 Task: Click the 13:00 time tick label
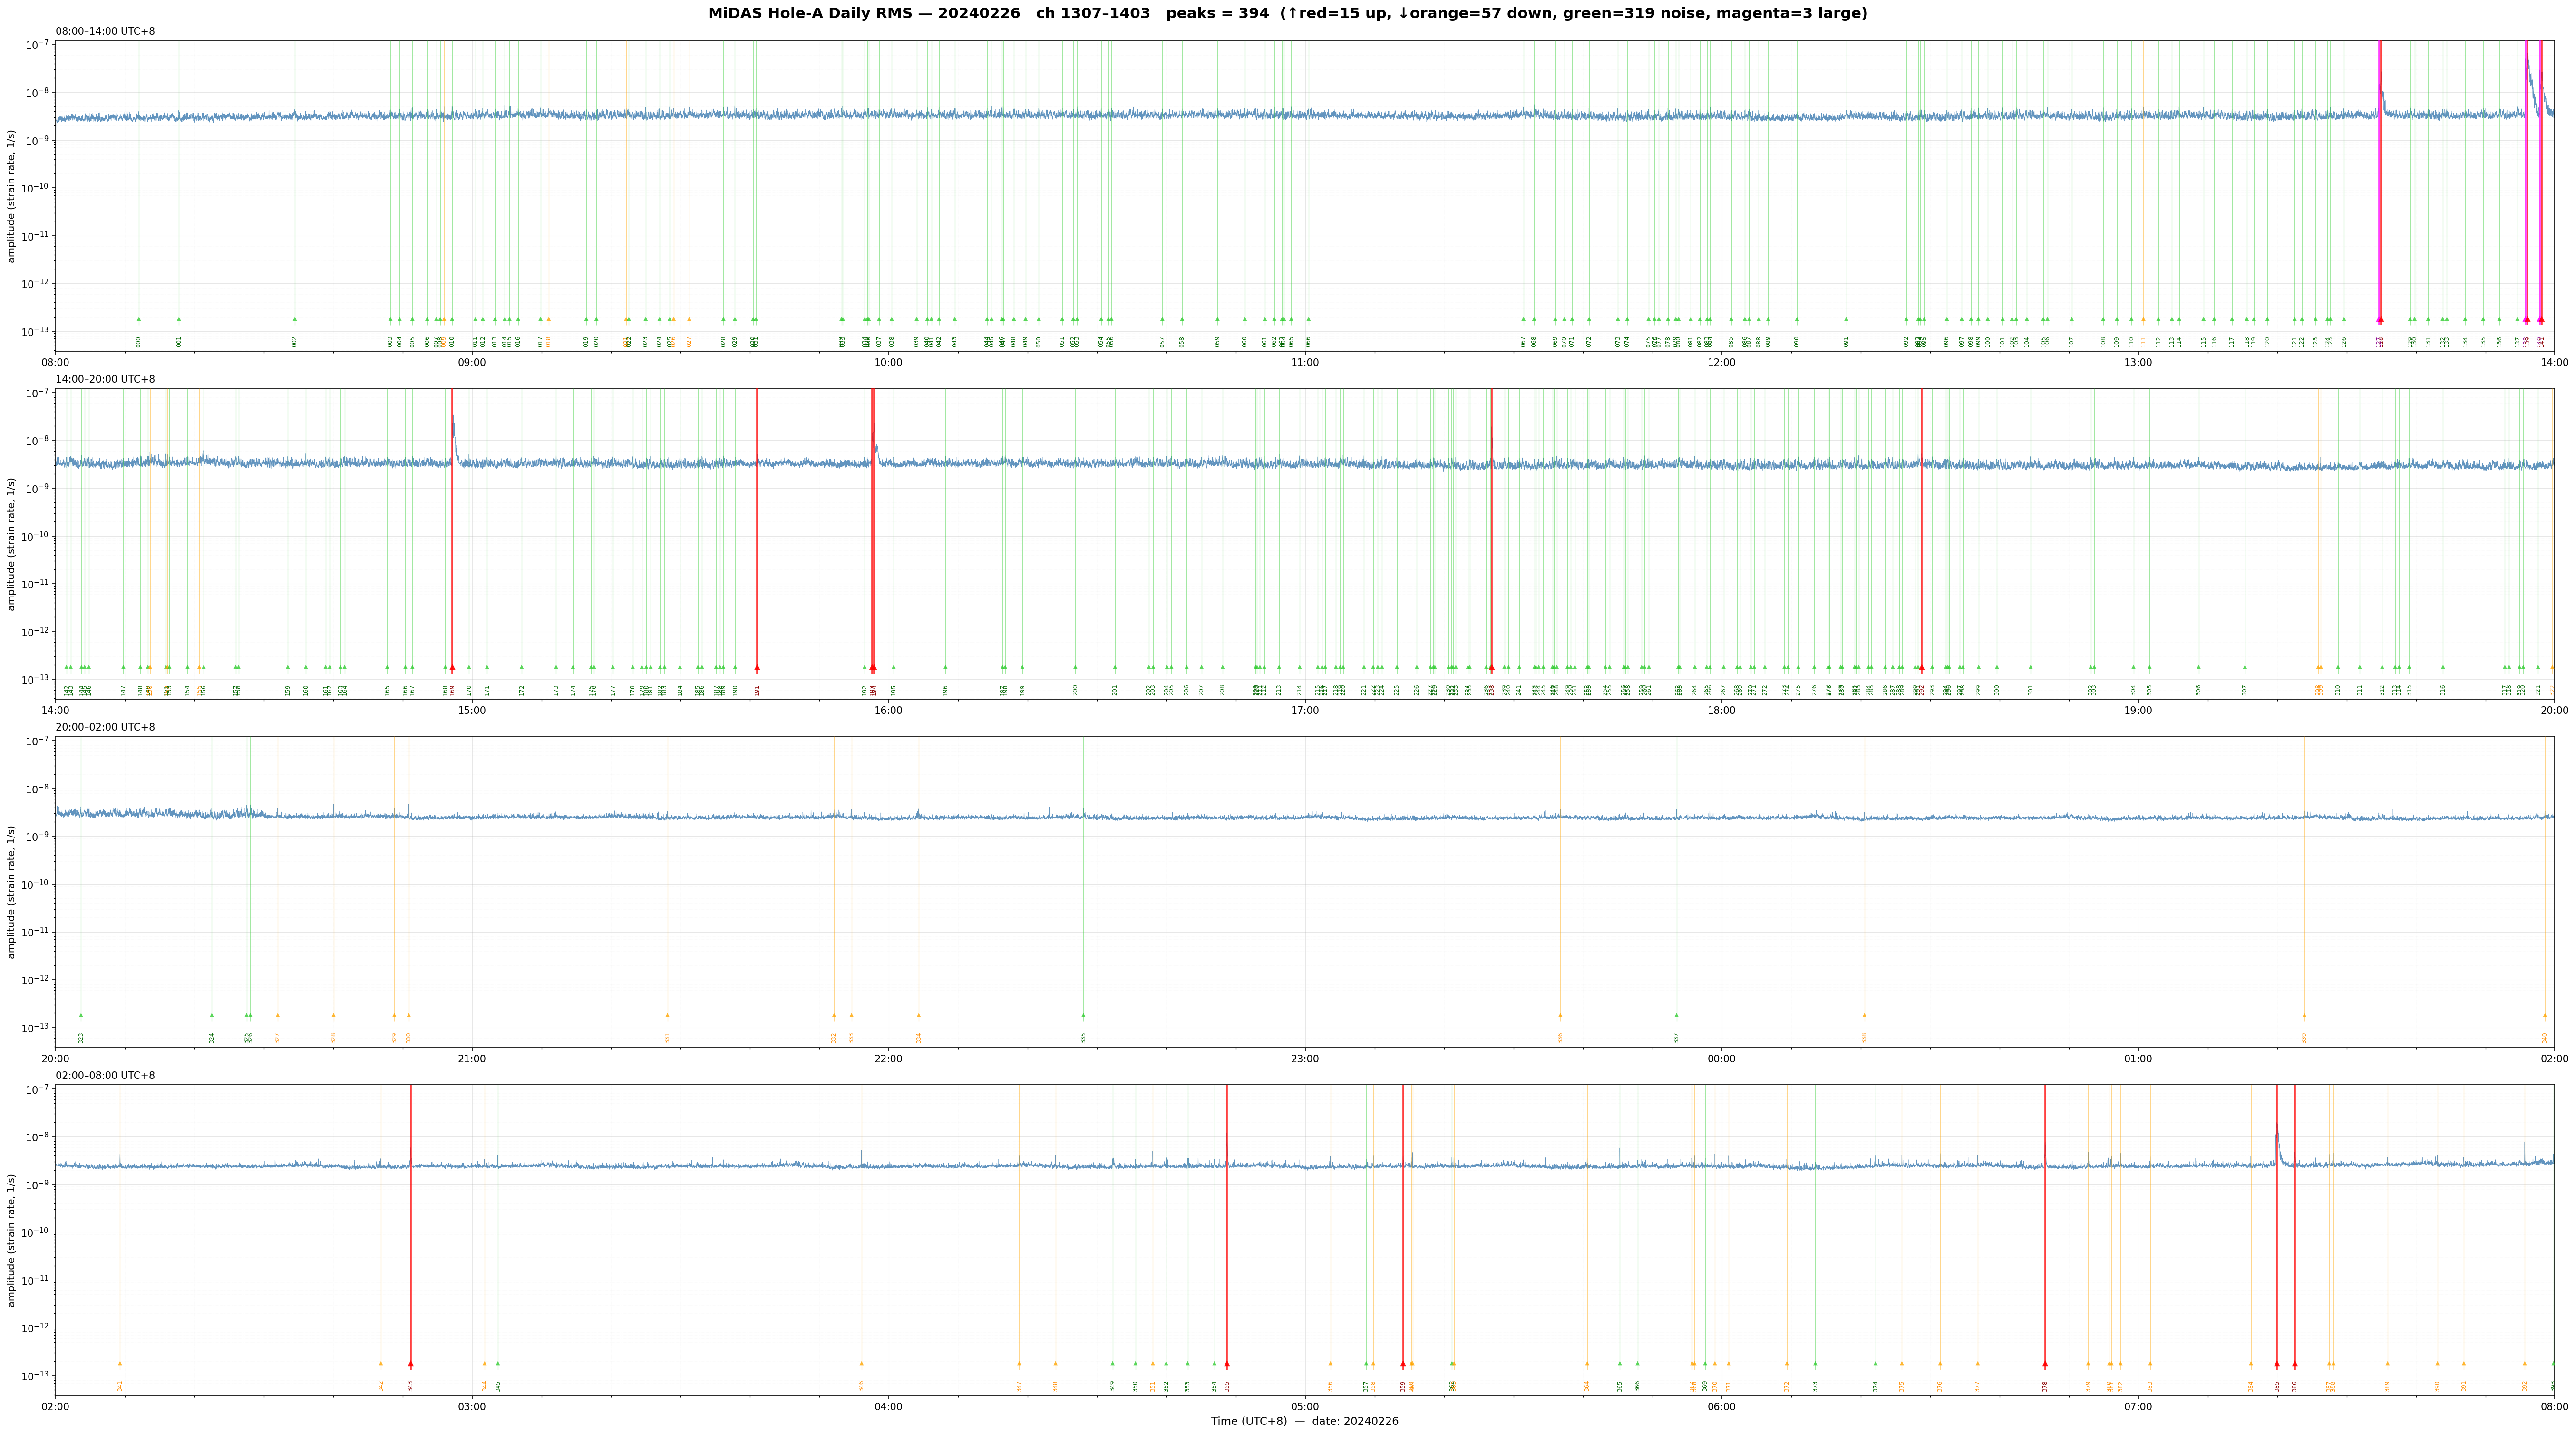coord(2138,363)
